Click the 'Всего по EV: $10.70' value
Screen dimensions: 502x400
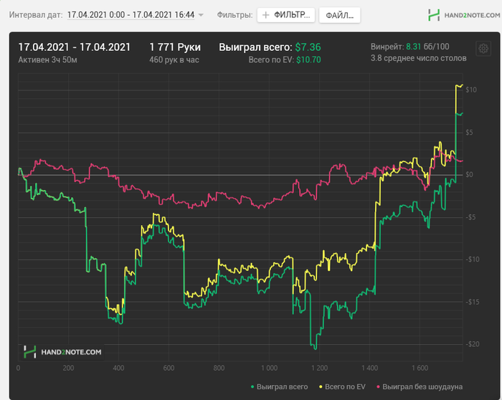click(285, 59)
